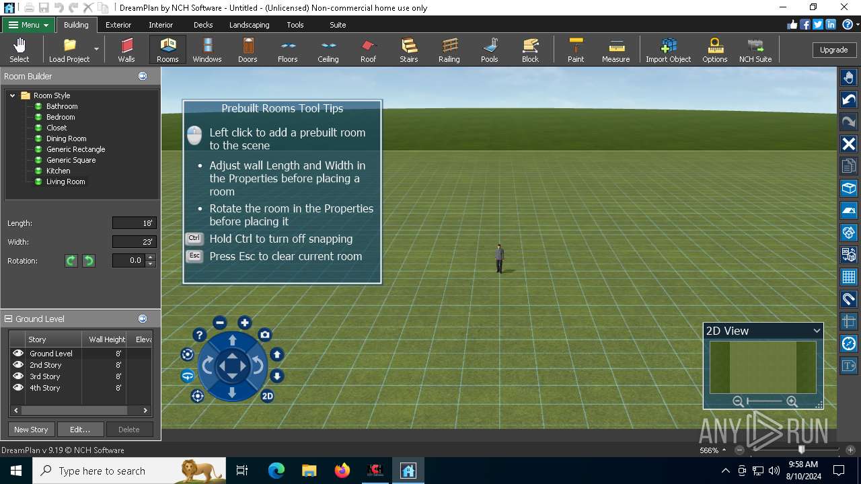861x484 pixels.
Task: Increase rotation with stepper up arrow
Action: point(151,257)
